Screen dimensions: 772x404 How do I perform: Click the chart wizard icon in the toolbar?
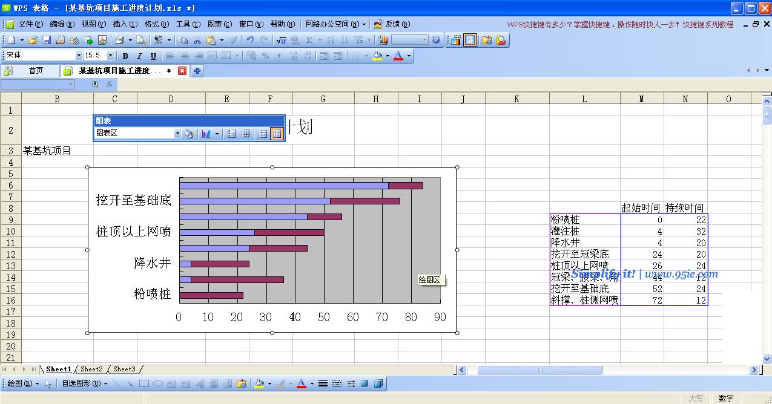point(383,40)
